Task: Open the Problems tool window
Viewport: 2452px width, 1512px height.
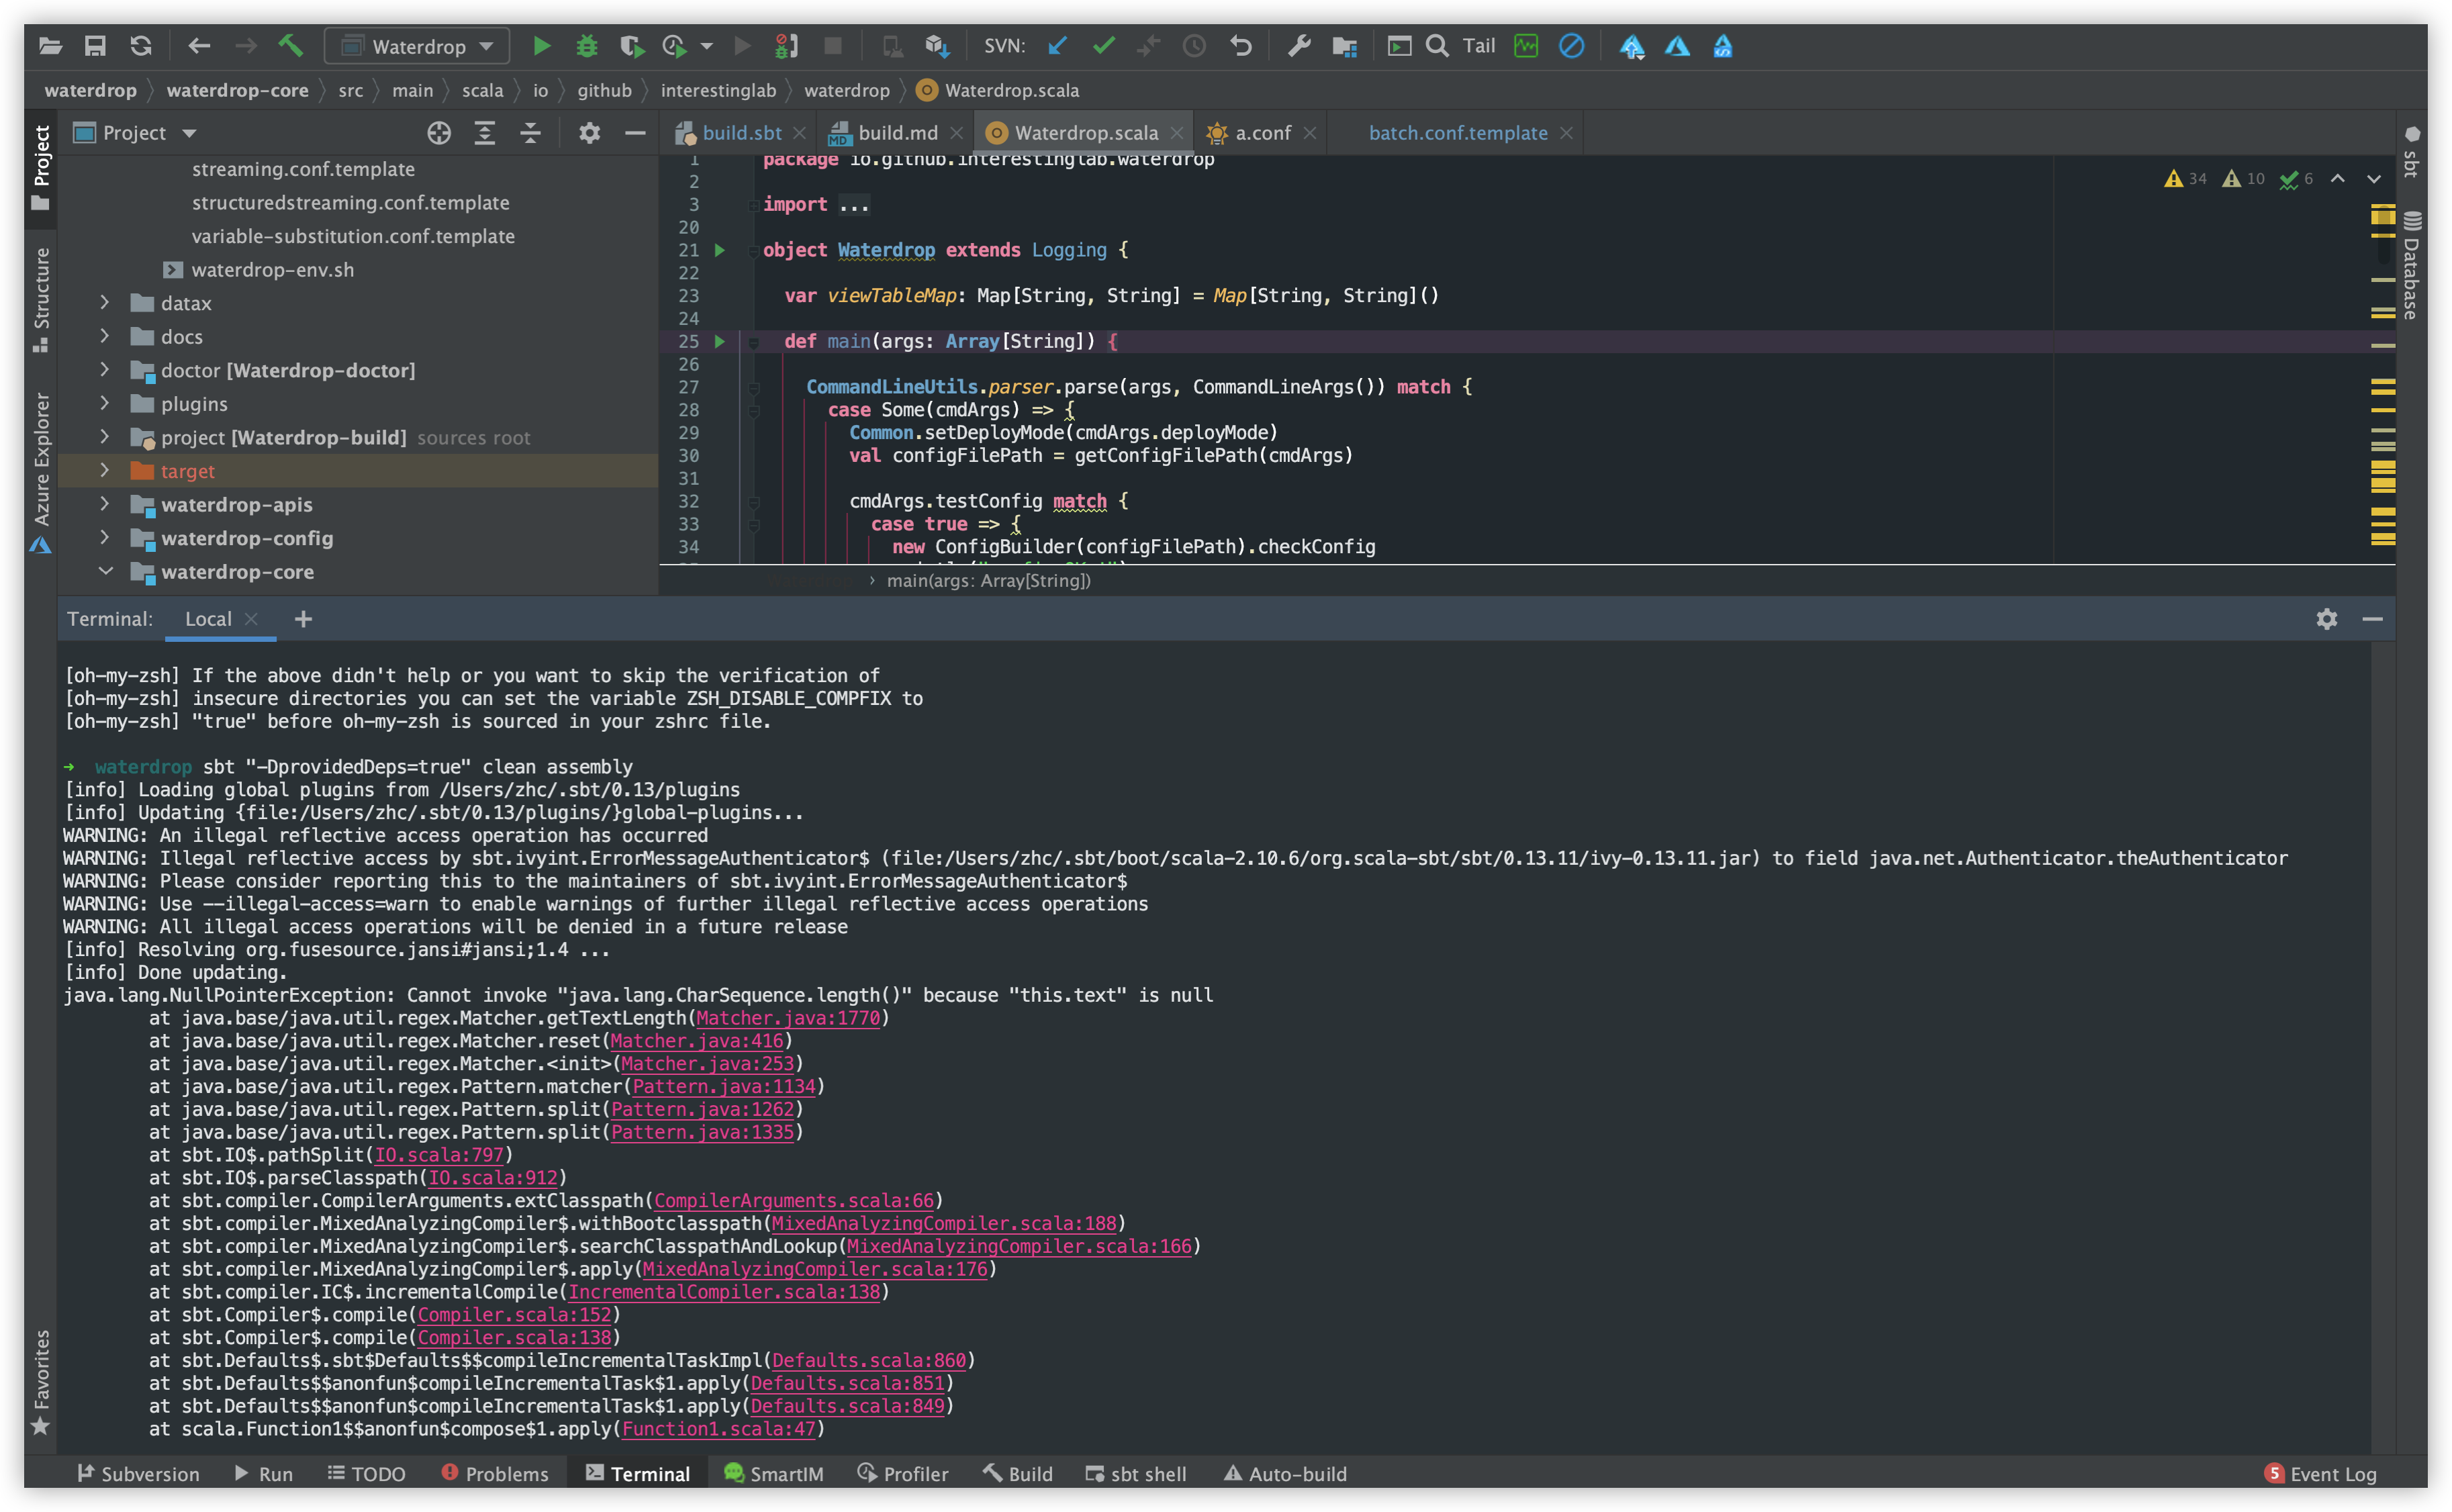Action: coord(495,1473)
